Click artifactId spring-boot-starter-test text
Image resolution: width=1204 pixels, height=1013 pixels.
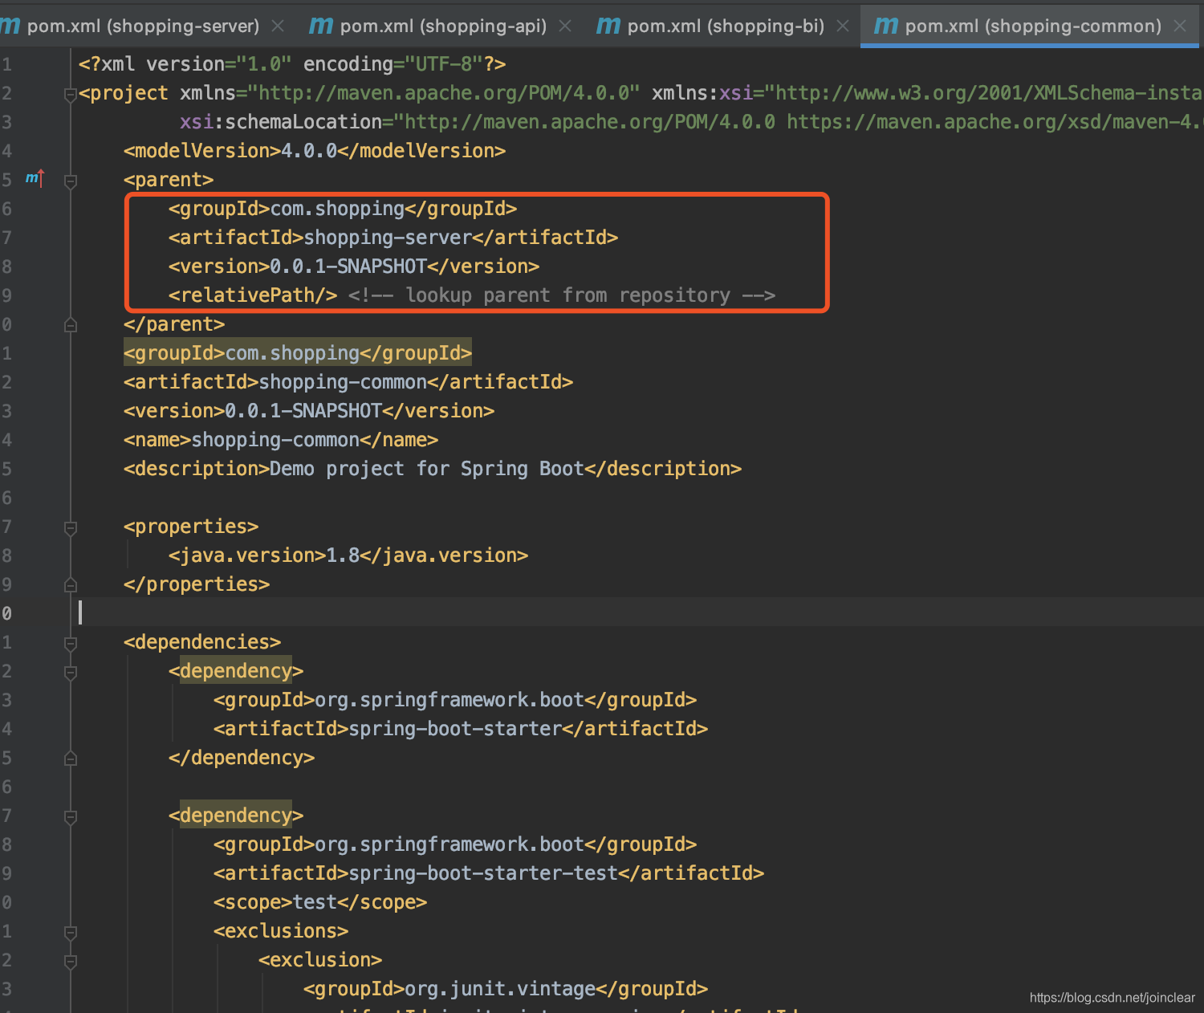(x=483, y=873)
